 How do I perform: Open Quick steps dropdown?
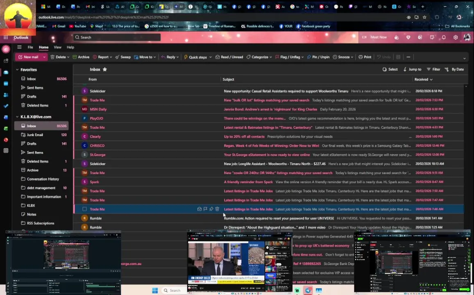pyautogui.click(x=211, y=57)
